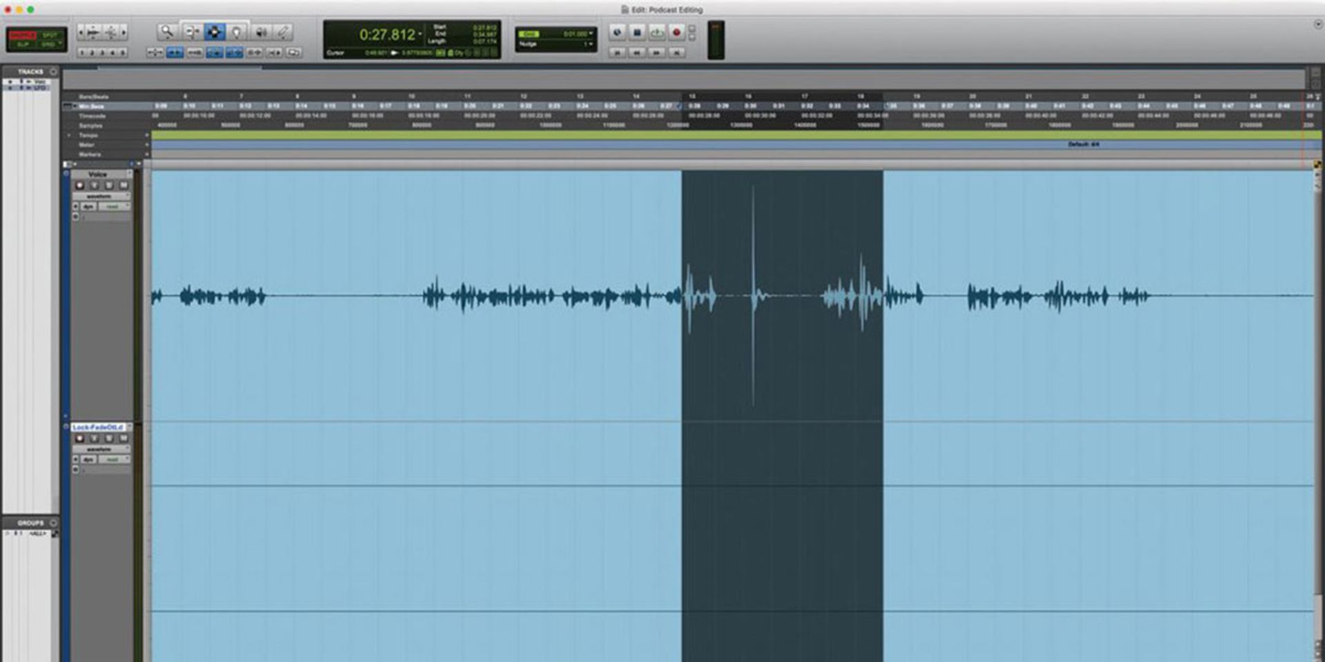Screen dimensions: 1325x662
Task: Enable Slip edit mode
Action: tap(23, 44)
